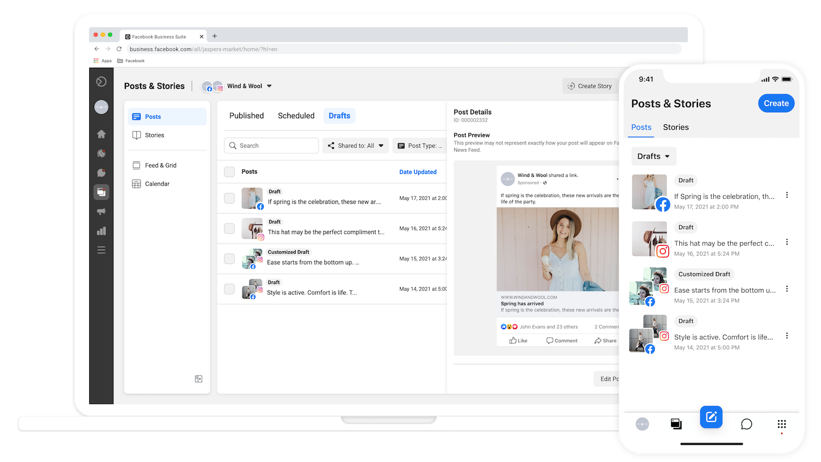Switch to the Scheduled tab
The height and width of the screenshot is (462, 821).
[x=296, y=116]
